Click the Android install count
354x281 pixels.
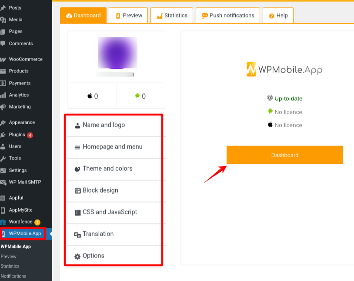tap(140, 96)
